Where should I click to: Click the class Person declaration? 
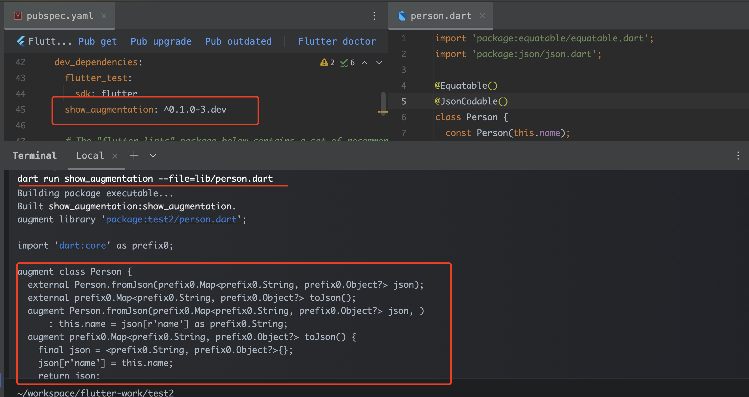point(471,117)
